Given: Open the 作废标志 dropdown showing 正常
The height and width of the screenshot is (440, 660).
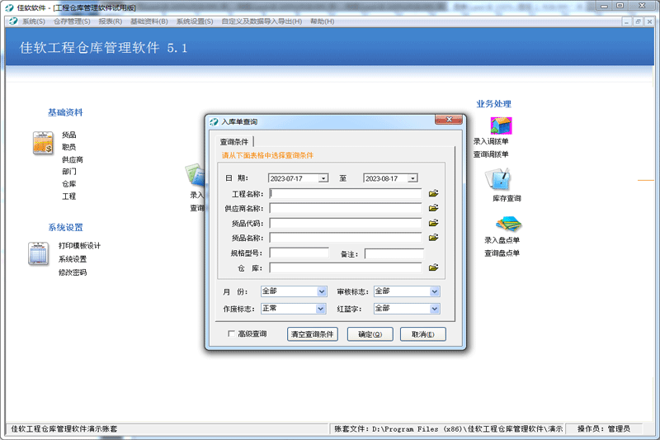Looking at the screenshot, I should (321, 309).
